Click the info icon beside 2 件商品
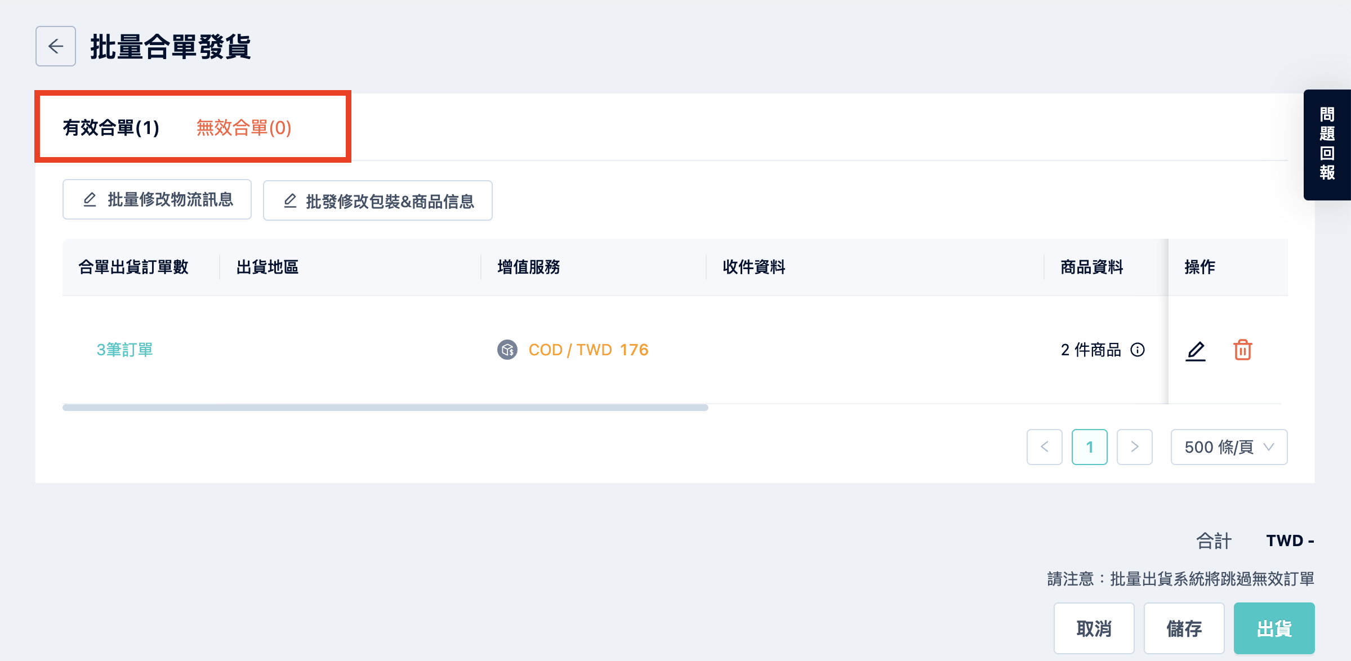The image size is (1351, 661). [1138, 350]
